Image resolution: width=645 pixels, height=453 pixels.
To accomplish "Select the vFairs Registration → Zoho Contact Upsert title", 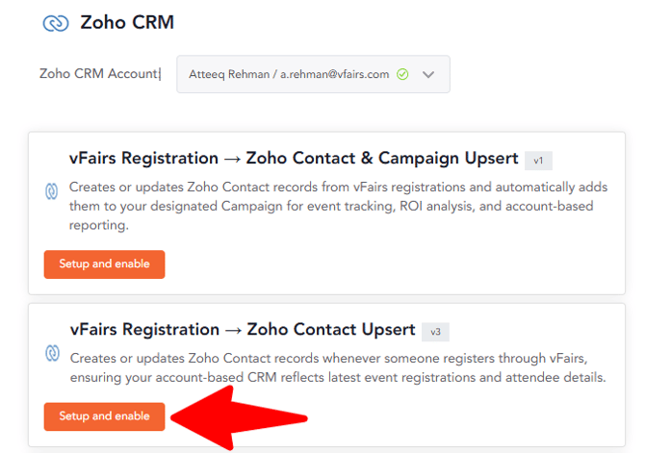I will tap(243, 330).
